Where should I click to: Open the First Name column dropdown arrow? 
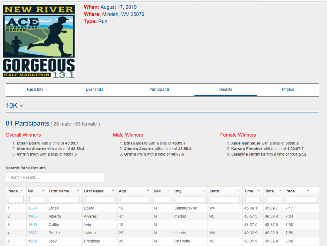coord(78,191)
